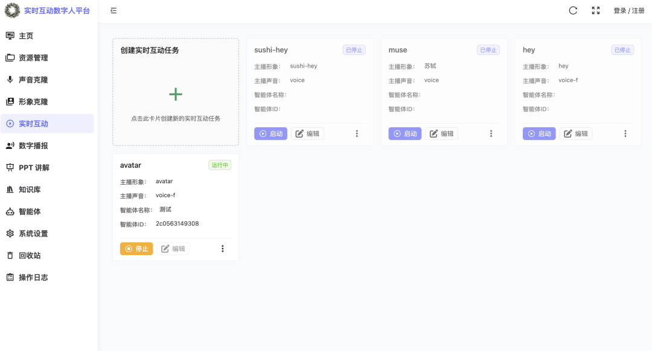This screenshot has height=351, width=652.
Task: Edit the hey task
Action: (576, 134)
